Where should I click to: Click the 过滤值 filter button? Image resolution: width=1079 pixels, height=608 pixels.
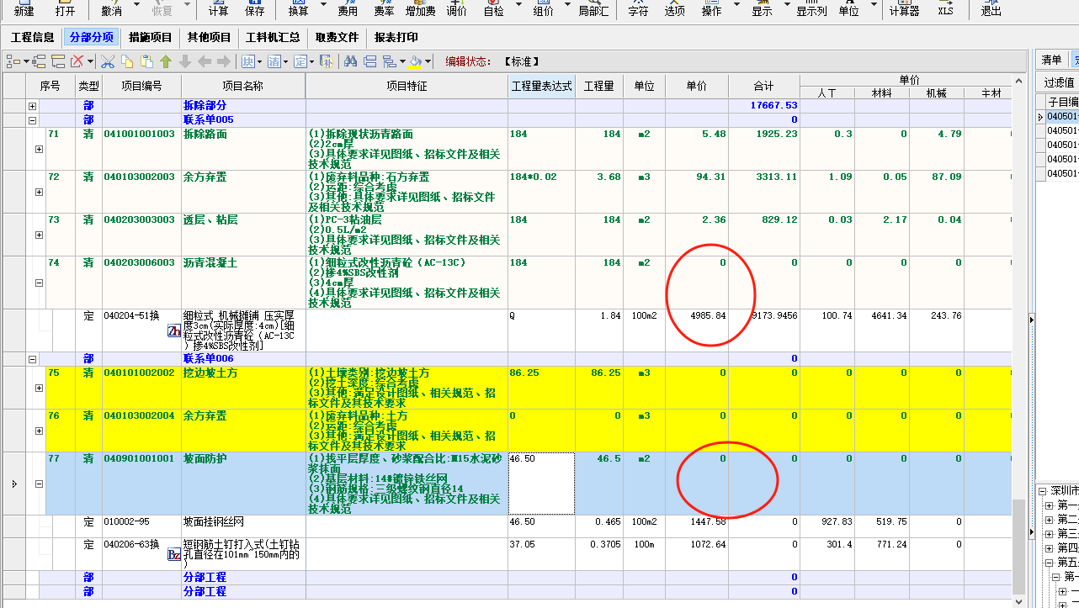coord(1059,82)
